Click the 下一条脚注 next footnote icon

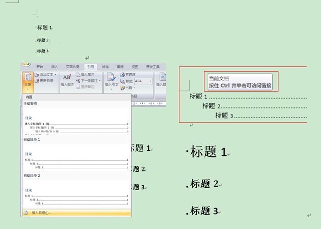click(78, 81)
